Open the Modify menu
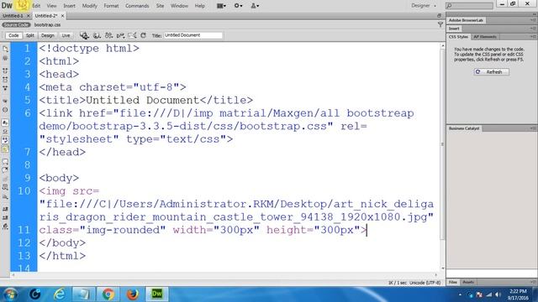538x302 pixels. click(89, 6)
